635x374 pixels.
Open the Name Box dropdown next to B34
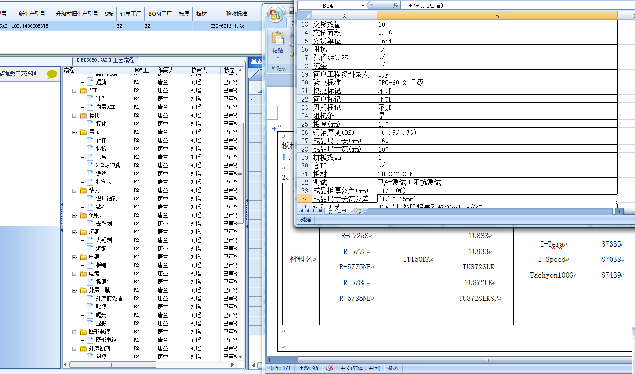[363, 6]
